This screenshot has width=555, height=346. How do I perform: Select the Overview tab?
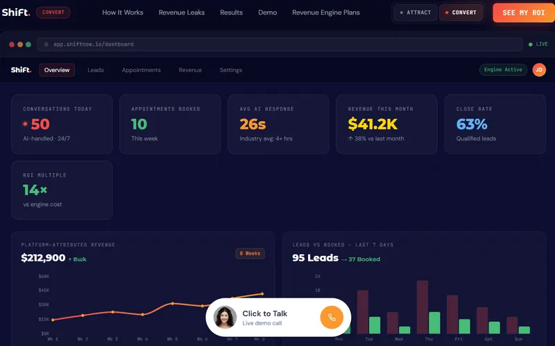pos(57,70)
